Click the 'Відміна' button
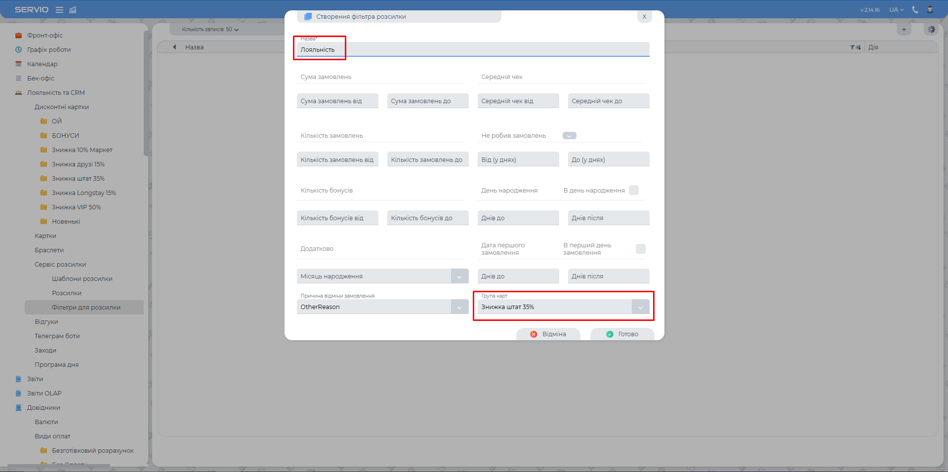The width and height of the screenshot is (948, 472). click(x=548, y=334)
